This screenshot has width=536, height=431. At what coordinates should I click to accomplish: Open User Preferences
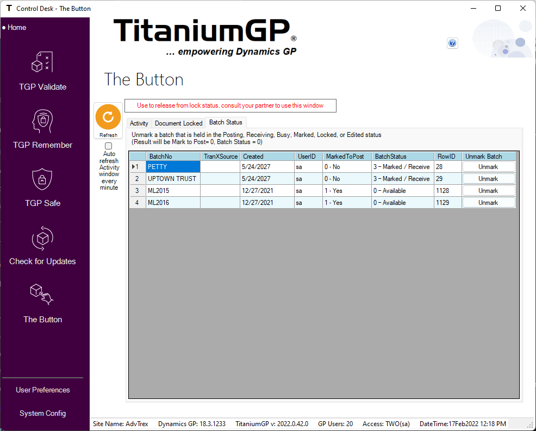pos(43,390)
